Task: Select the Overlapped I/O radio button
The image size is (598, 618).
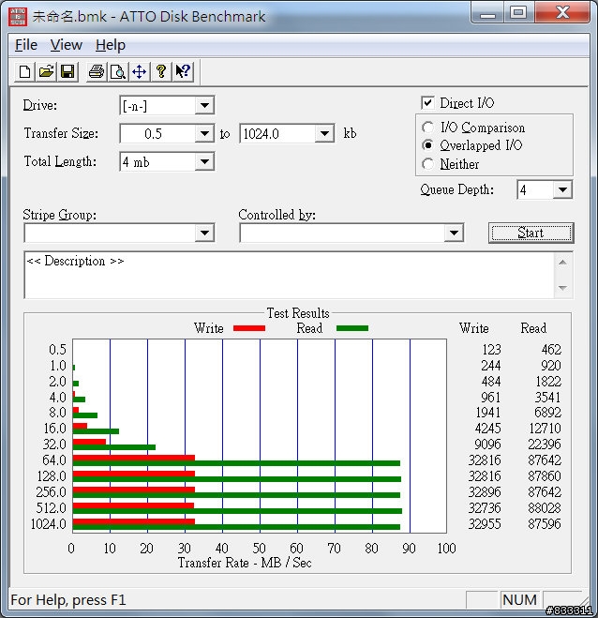Action: 427,145
